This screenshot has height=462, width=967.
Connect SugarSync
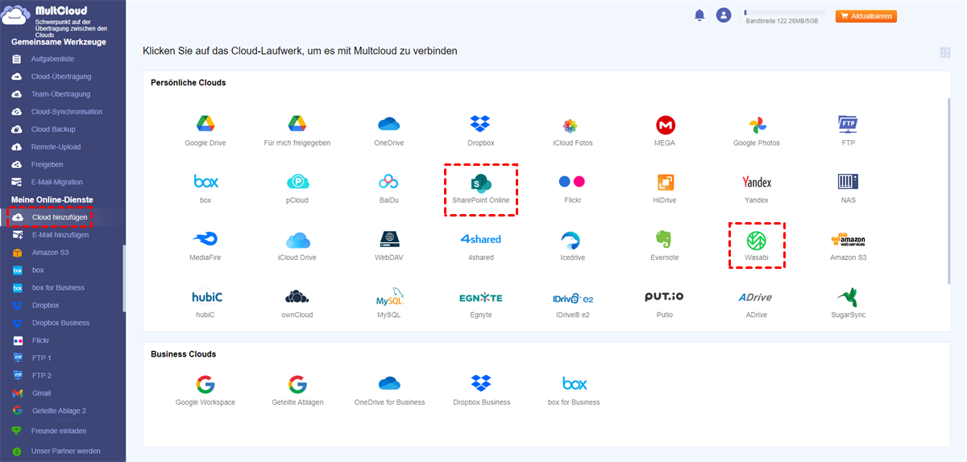[x=848, y=303]
